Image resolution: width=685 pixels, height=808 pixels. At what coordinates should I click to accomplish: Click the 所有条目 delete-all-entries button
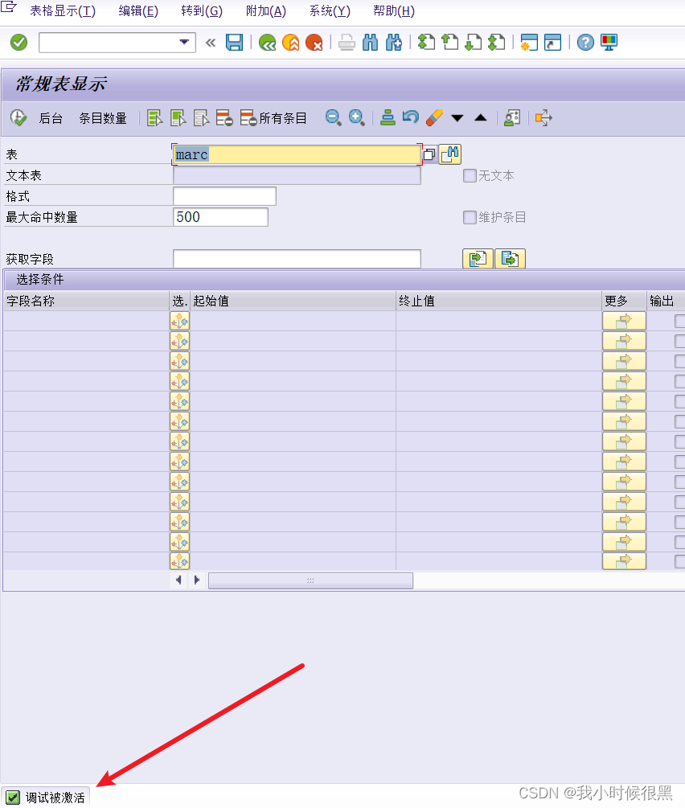click(273, 118)
